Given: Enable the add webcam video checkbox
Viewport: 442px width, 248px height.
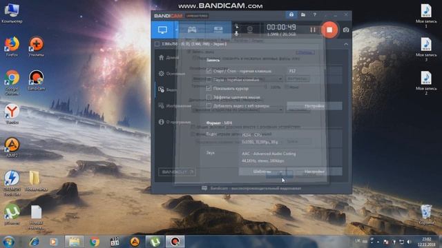Looking at the screenshot, I should [x=209, y=106].
